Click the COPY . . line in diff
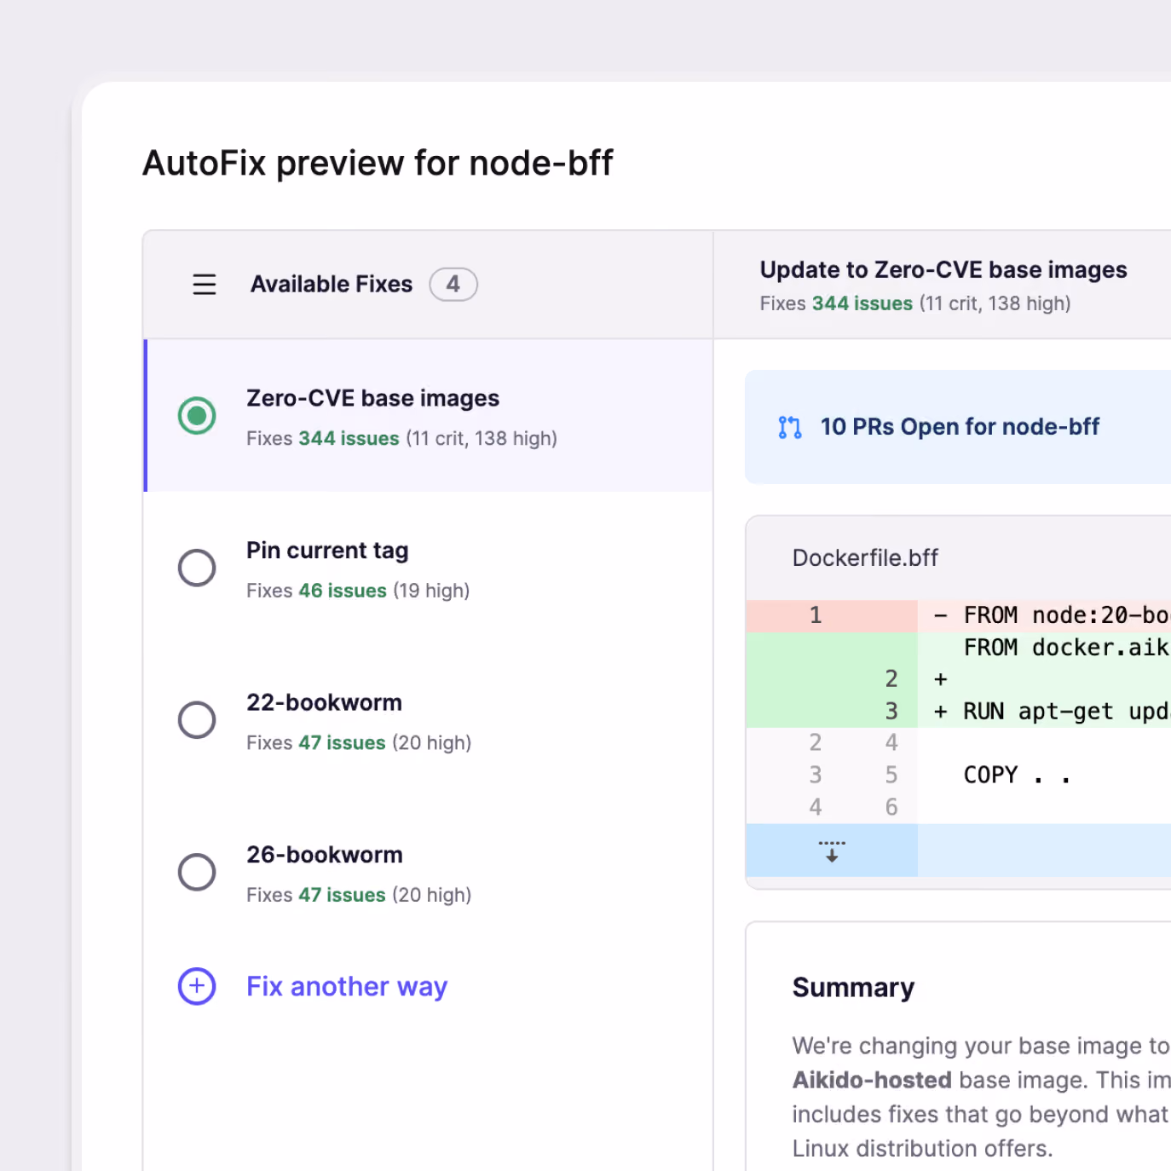This screenshot has width=1171, height=1171. (1017, 776)
